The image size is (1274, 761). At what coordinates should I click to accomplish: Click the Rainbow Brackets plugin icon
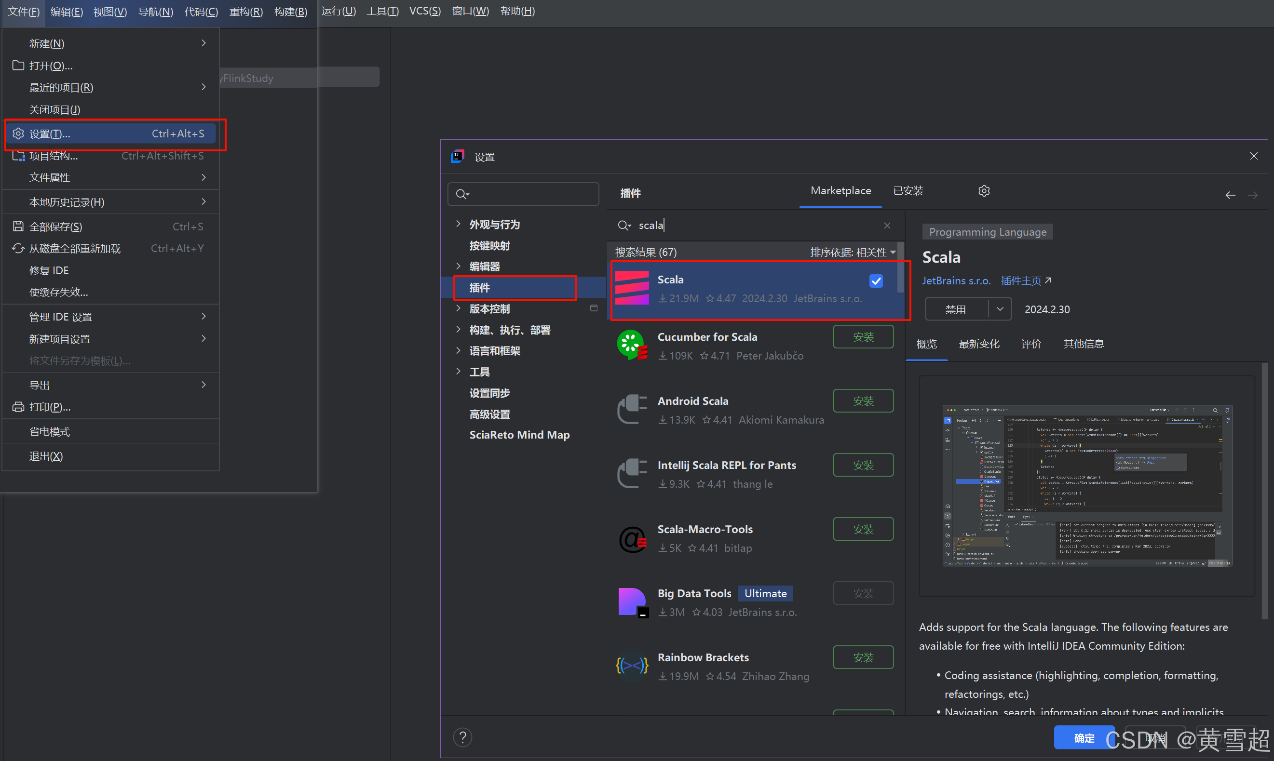[632, 666]
